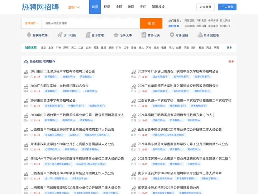Click the search icon beside 2021重庆市江津双福中学校 listing

pos(26,72)
